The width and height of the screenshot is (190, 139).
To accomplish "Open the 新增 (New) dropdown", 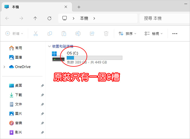I will (x=14, y=33).
